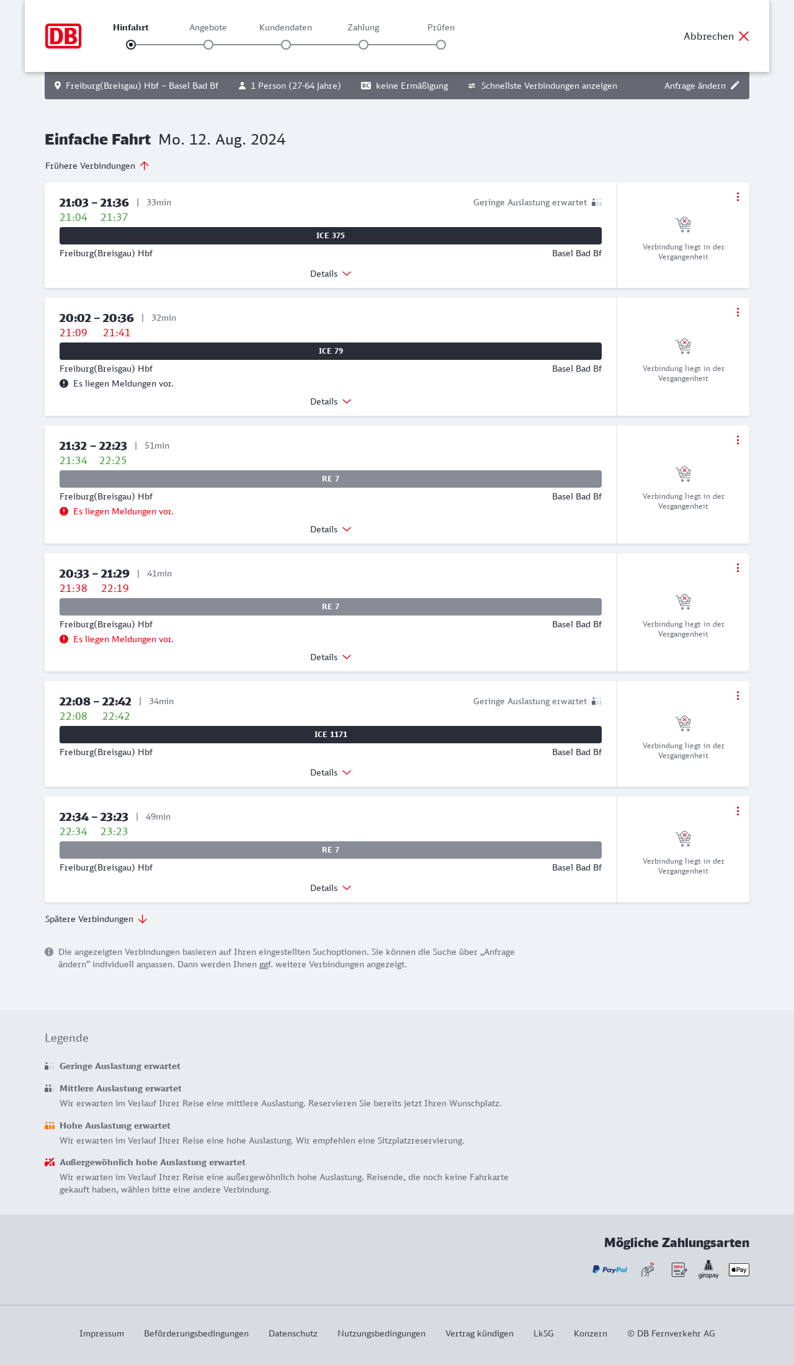Click the Hinfahrt step label
The image size is (794, 1365).
pos(131,27)
